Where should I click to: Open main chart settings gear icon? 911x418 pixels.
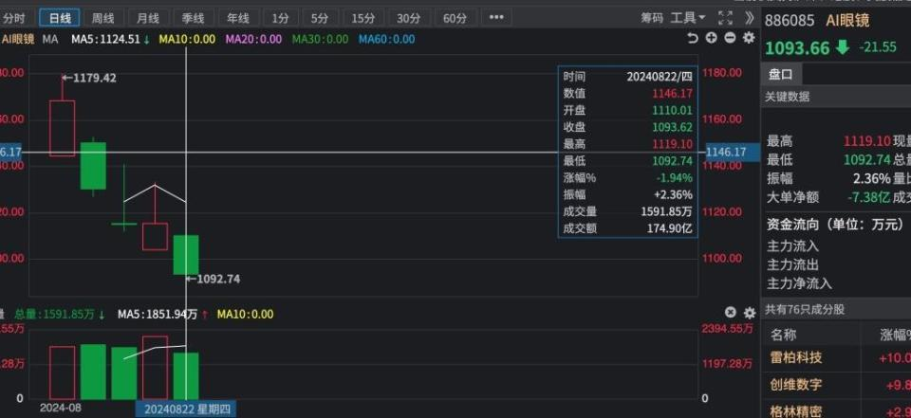pos(750,38)
